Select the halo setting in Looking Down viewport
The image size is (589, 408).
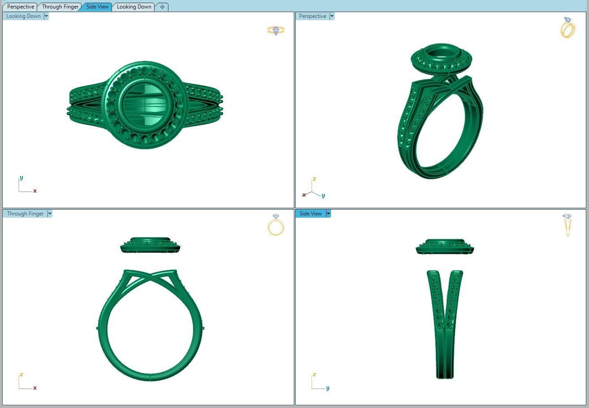click(144, 106)
